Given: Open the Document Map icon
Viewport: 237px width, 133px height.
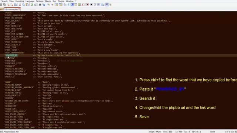Looking at the screenshot, I should click(80, 5).
